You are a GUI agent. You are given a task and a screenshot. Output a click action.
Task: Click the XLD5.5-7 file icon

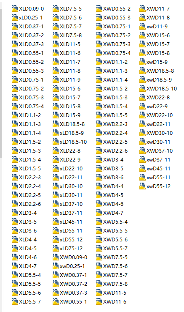(15, 302)
